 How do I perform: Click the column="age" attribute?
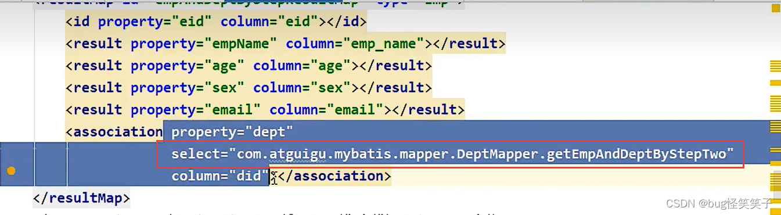pyautogui.click(x=302, y=66)
